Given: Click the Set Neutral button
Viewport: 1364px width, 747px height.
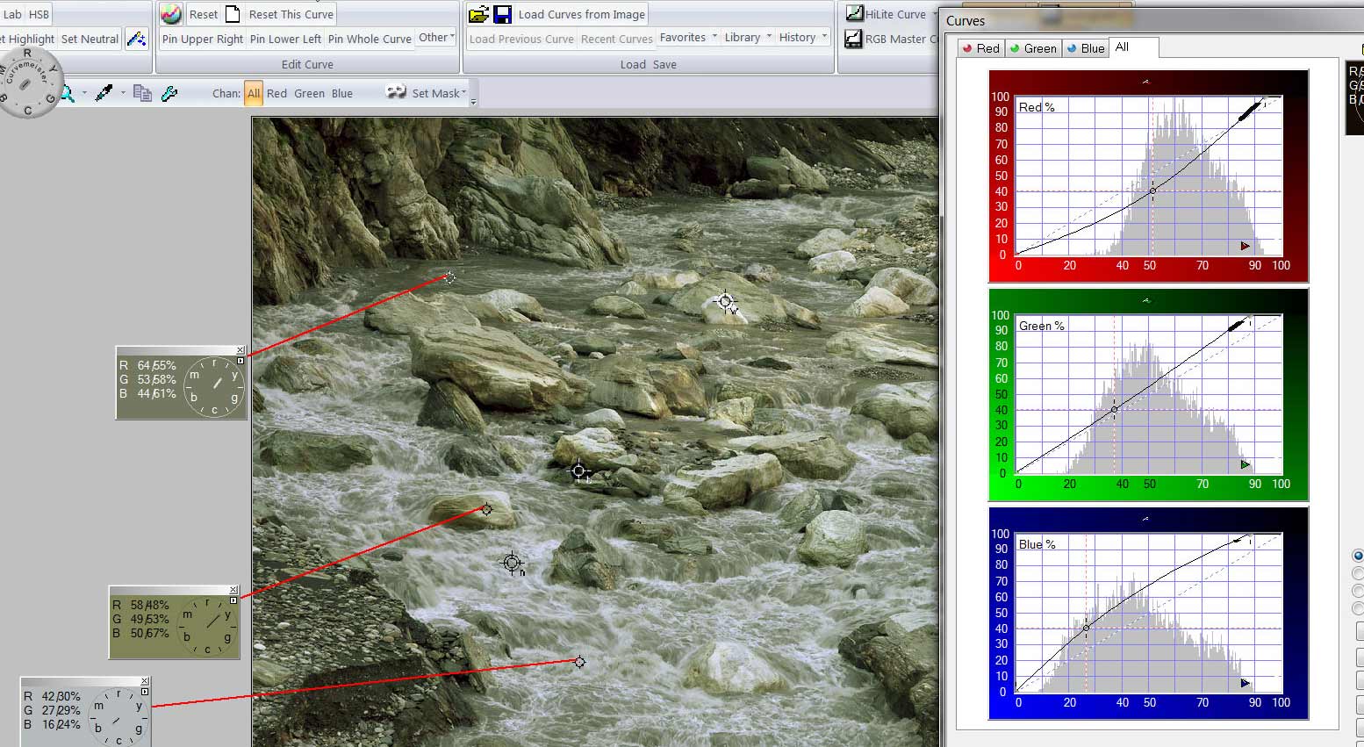Looking at the screenshot, I should click(x=90, y=39).
